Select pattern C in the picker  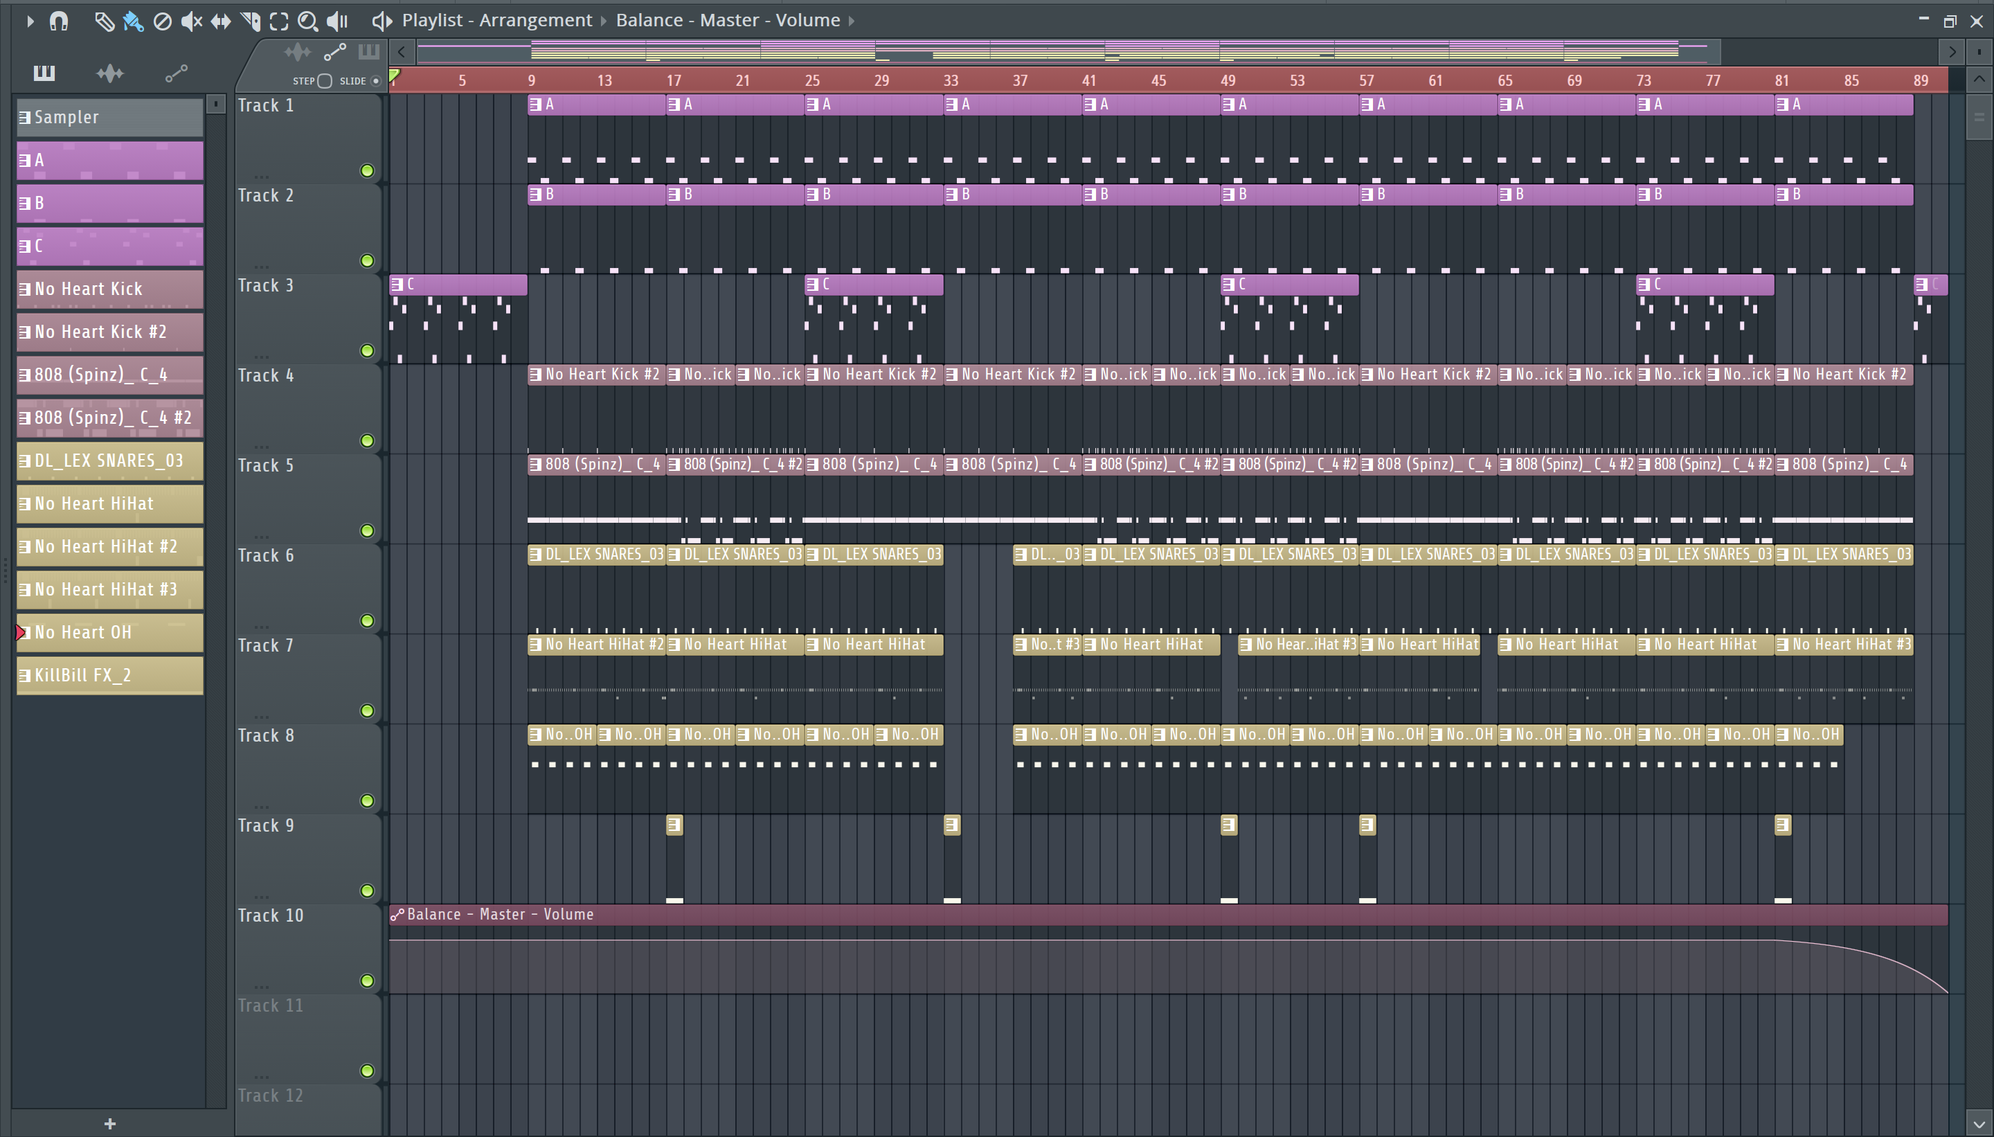pyautogui.click(x=110, y=246)
